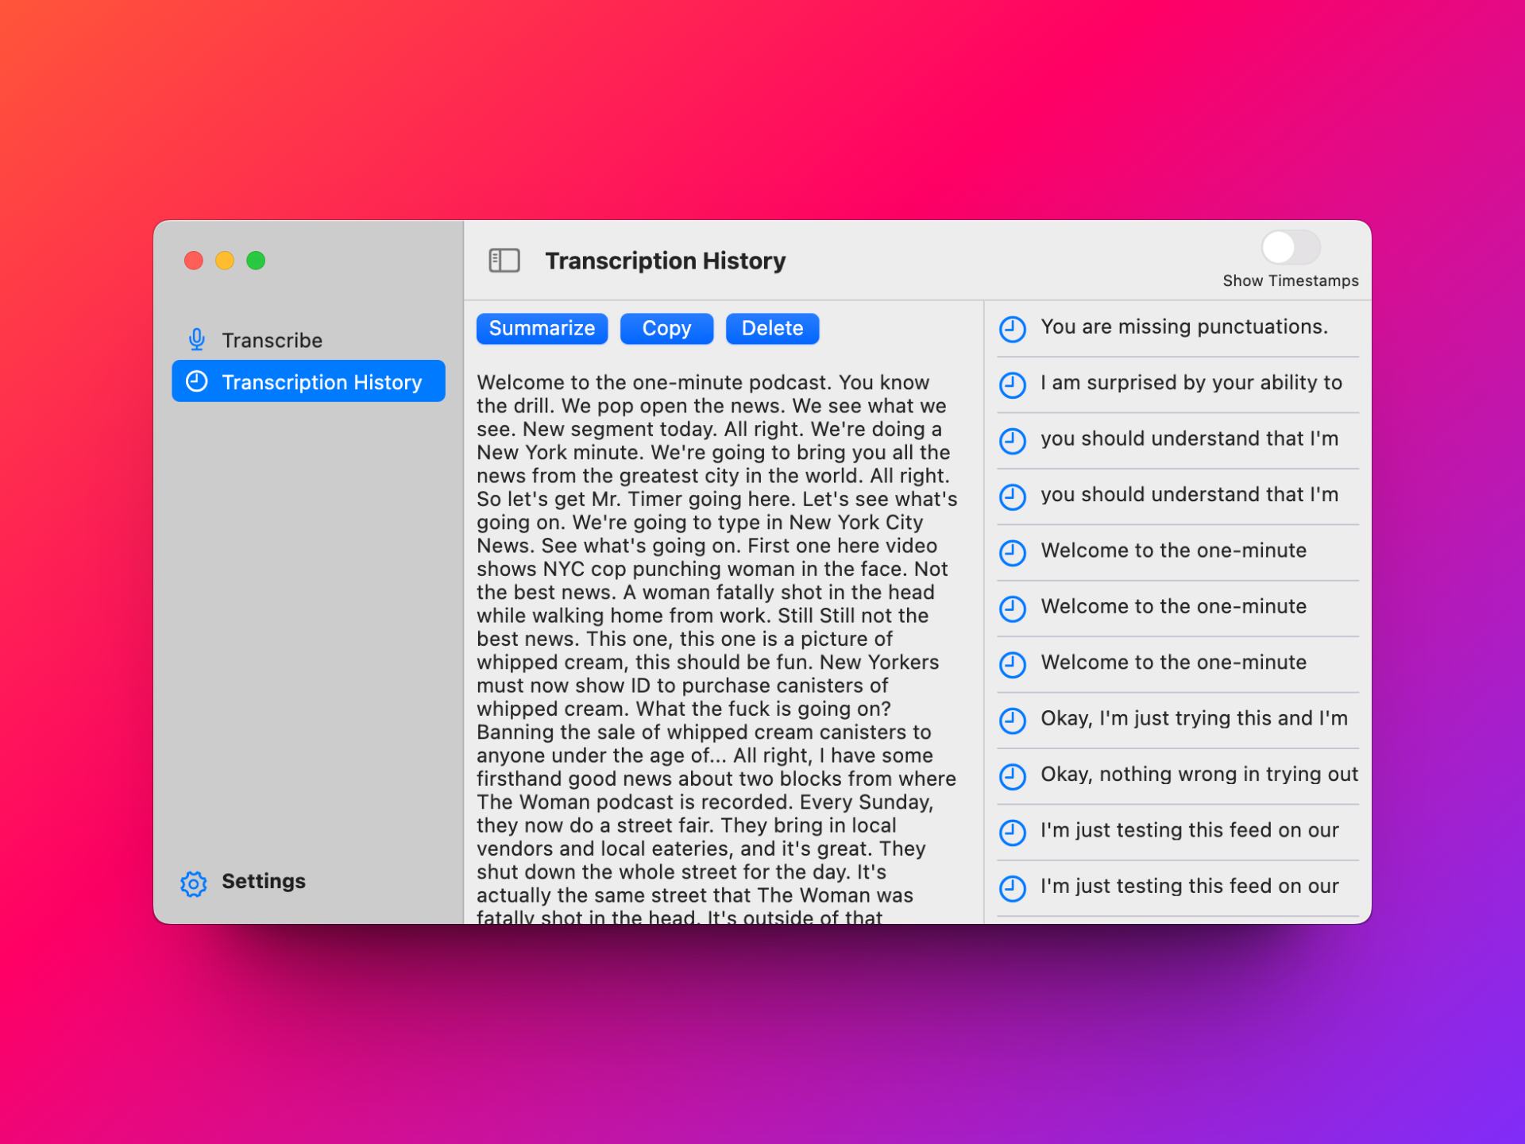Copy the transcription with Copy button
The width and height of the screenshot is (1525, 1144).
[666, 328]
